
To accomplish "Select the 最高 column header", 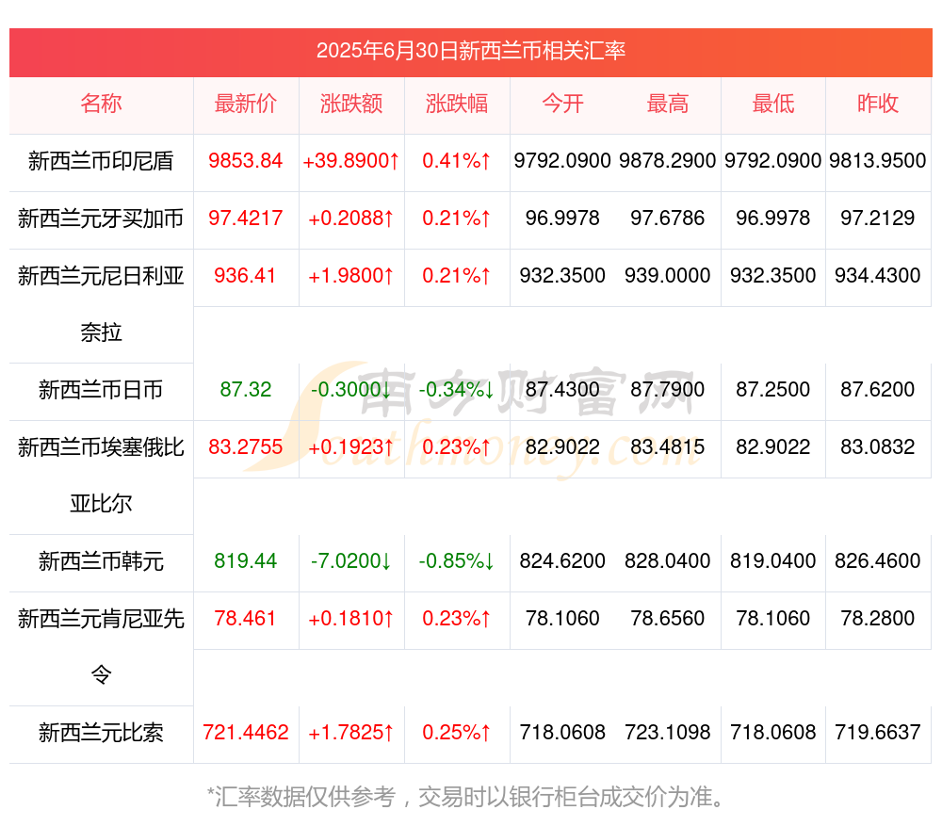I will coord(668,104).
